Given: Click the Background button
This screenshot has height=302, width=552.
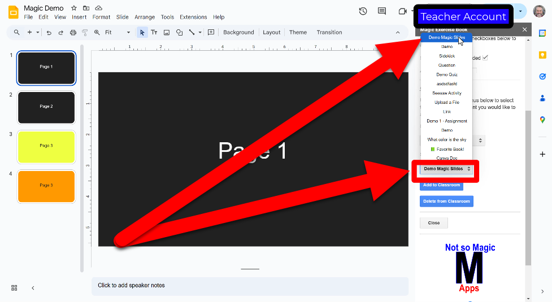Looking at the screenshot, I should pyautogui.click(x=238, y=32).
